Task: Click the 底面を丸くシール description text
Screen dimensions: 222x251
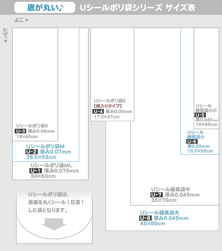Action: [x=56, y=203]
